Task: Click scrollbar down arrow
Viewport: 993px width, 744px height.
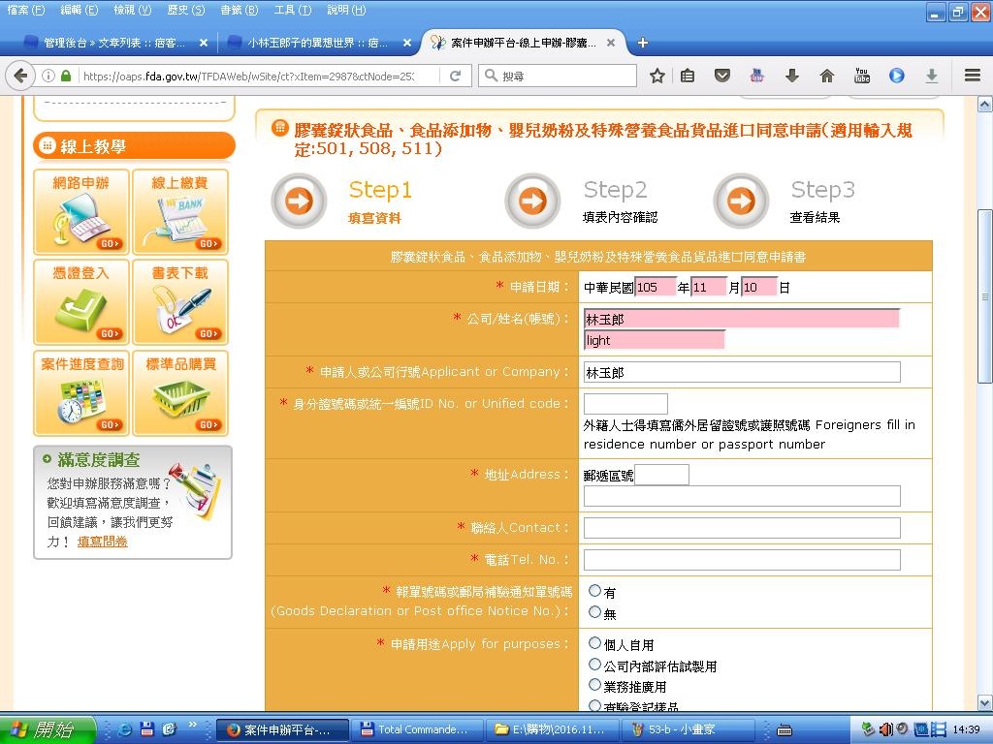Action: 985,702
